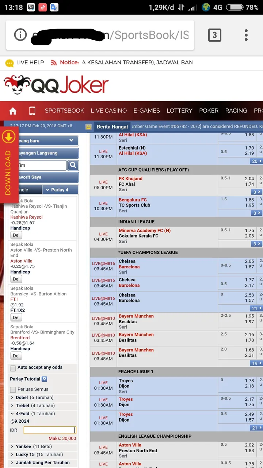Select Barcelona odds 1.57 at handicap 0
Screen dimensions: 263x468
(x=249, y=301)
